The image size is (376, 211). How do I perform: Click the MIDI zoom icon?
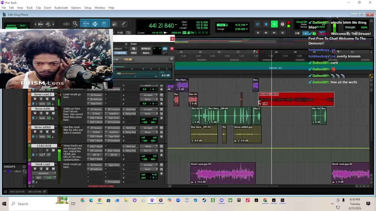pyautogui.click(x=48, y=24)
